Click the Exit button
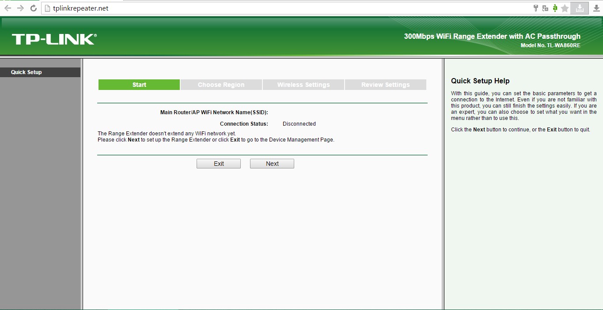 [x=219, y=164]
